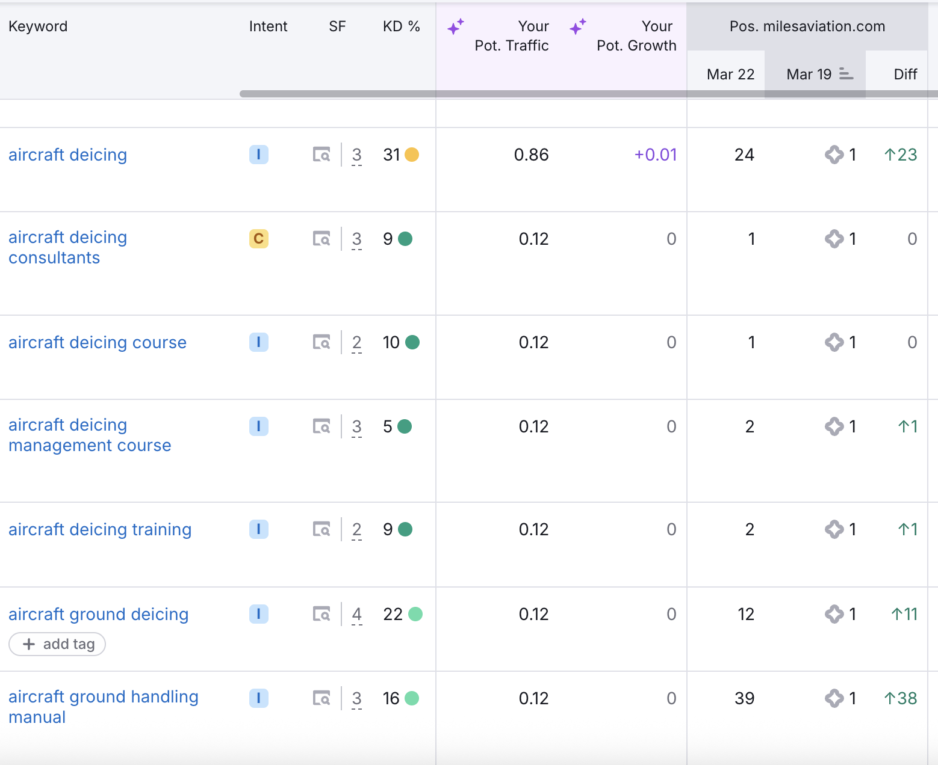Click sort icon next to Mar 19
Viewport: 938px width, 765px height.
846,74
